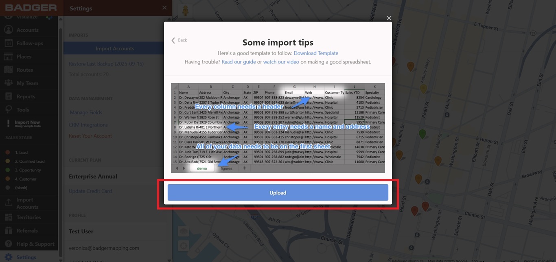
Task: Click the spreadsheet example image
Action: [x=278, y=128]
